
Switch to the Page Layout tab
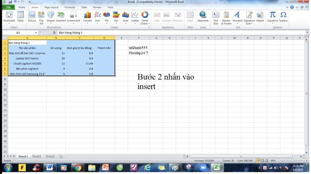pos(51,7)
